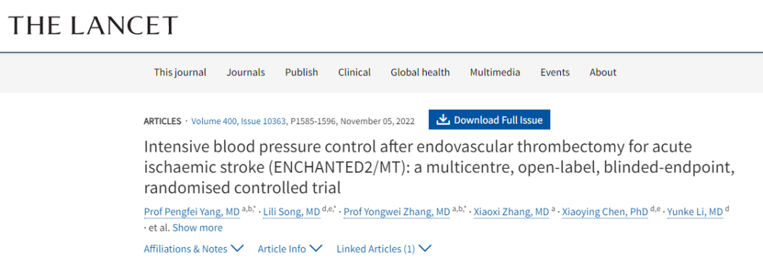Open author Lili Song, MD

pyautogui.click(x=292, y=212)
